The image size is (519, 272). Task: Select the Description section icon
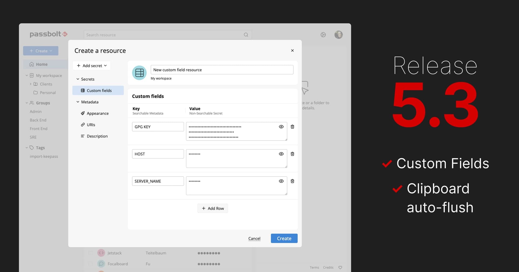[83, 136]
